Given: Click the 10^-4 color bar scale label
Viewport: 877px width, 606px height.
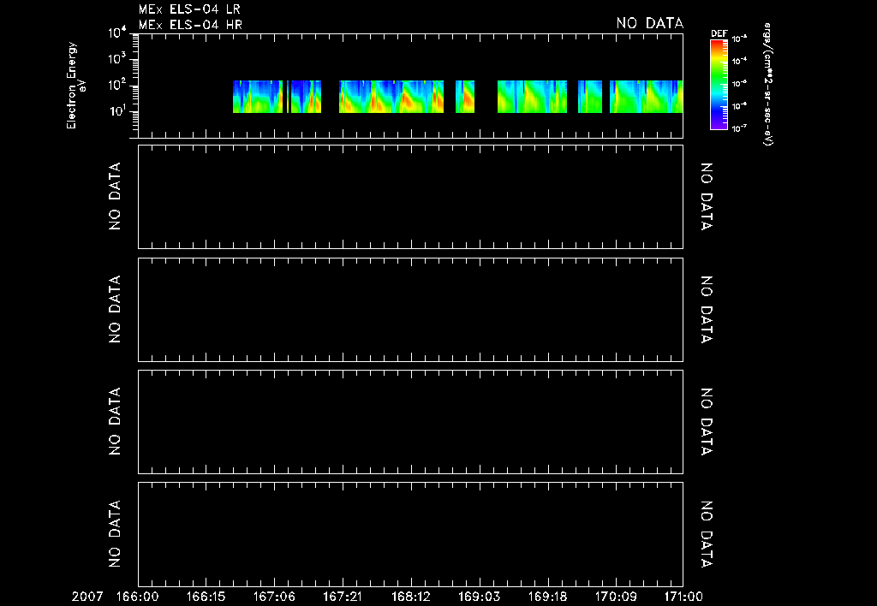Looking at the screenshot, I should click(739, 61).
